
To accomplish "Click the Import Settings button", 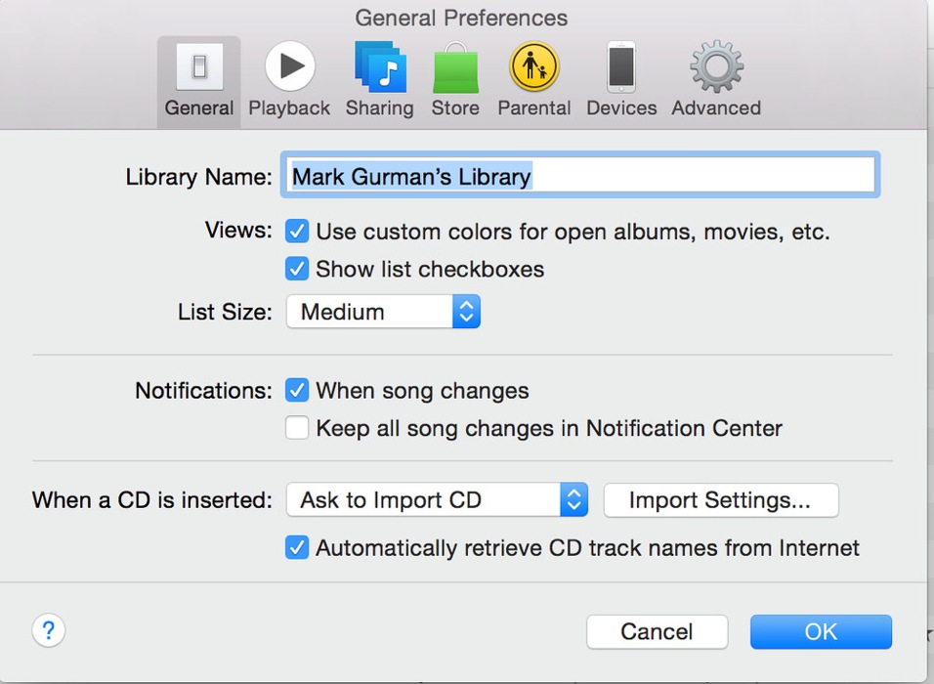I will 721,500.
